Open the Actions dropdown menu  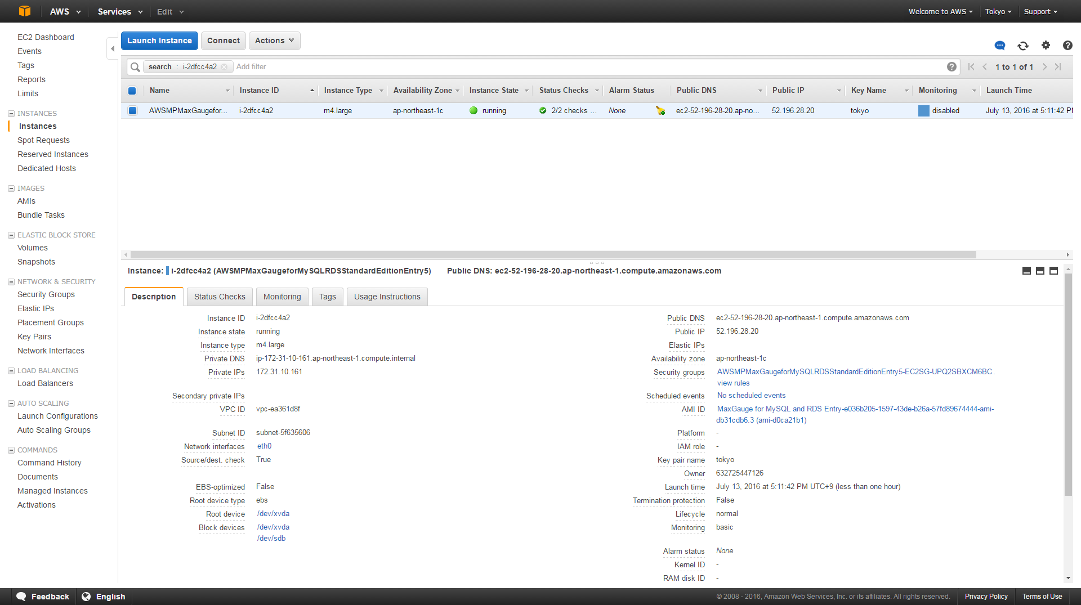coord(275,41)
